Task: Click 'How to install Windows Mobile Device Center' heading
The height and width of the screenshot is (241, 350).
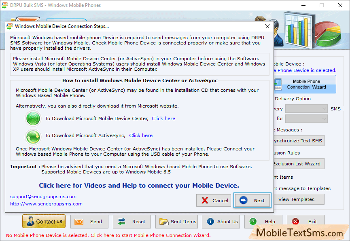Action: click(x=140, y=80)
